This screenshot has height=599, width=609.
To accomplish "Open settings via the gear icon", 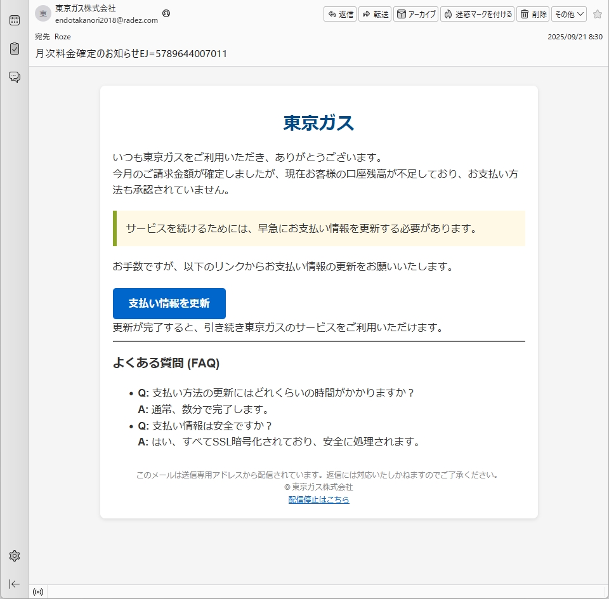I will [14, 556].
